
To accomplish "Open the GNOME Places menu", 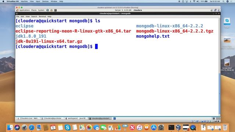I will pyautogui.click(x=34, y=10).
